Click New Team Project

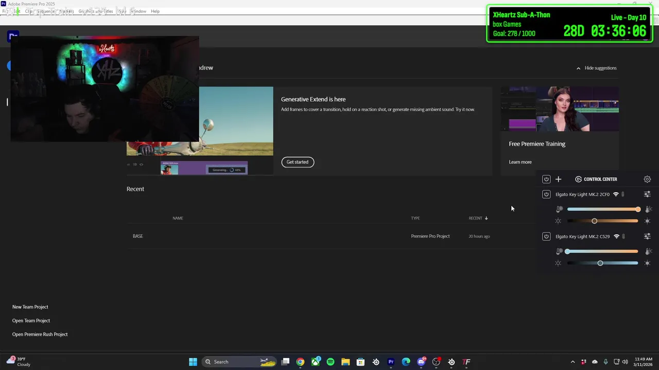point(30,307)
